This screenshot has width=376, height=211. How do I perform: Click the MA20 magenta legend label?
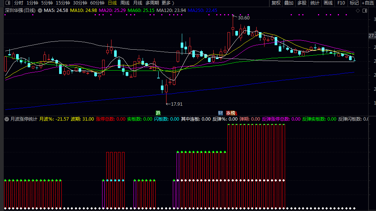[111, 10]
